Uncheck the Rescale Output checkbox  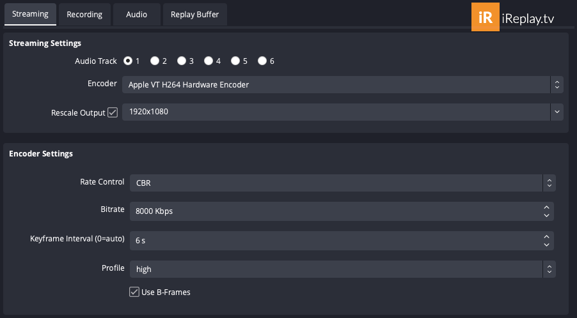point(113,112)
